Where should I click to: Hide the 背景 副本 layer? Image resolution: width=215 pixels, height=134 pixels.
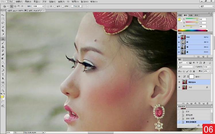click(179, 82)
